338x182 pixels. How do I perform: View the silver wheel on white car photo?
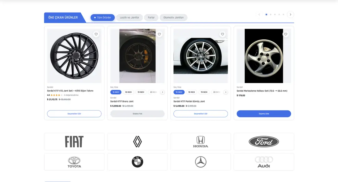coord(201,56)
